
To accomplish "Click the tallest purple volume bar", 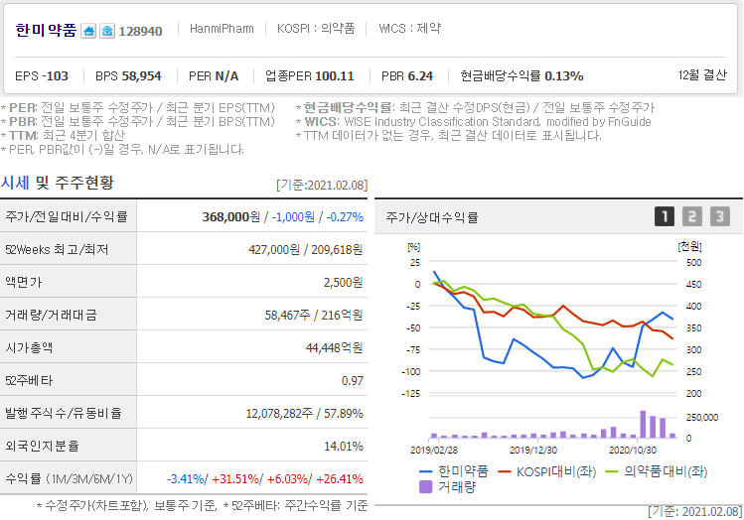I will 643,425.
